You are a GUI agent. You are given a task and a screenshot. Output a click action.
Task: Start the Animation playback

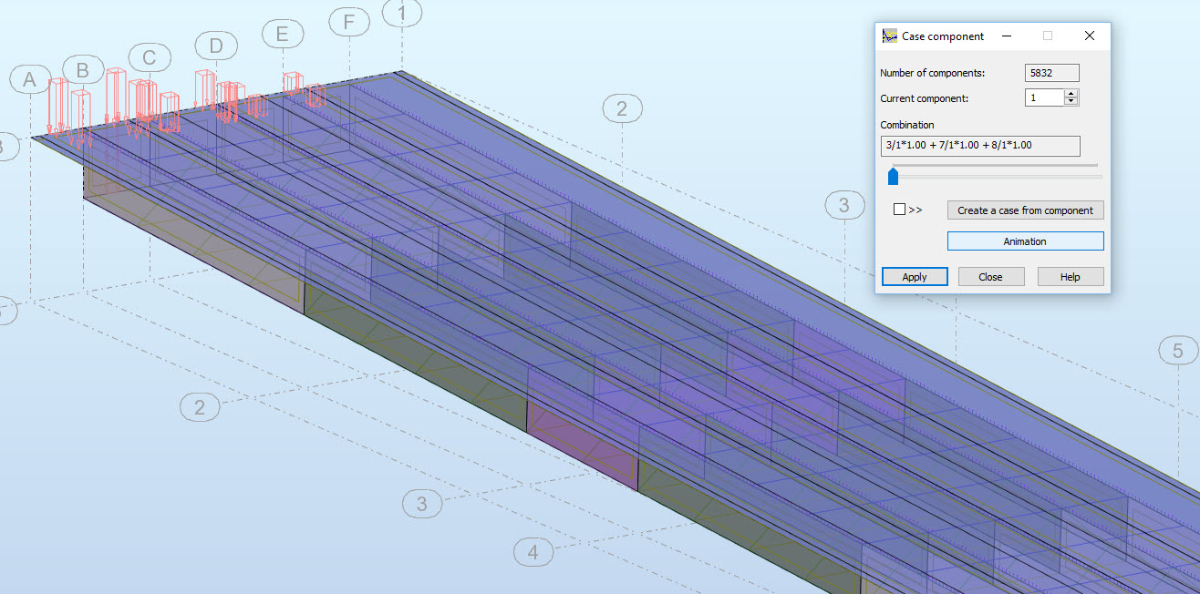(1025, 241)
